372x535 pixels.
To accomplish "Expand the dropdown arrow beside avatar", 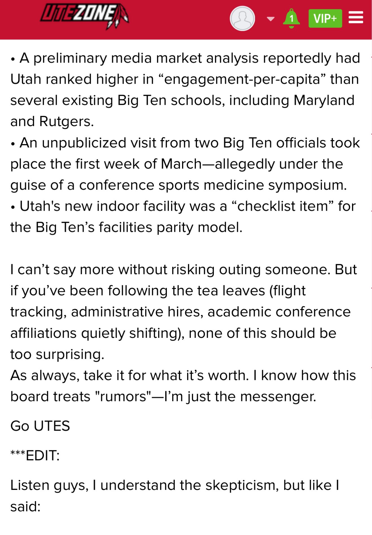I will point(270,19).
